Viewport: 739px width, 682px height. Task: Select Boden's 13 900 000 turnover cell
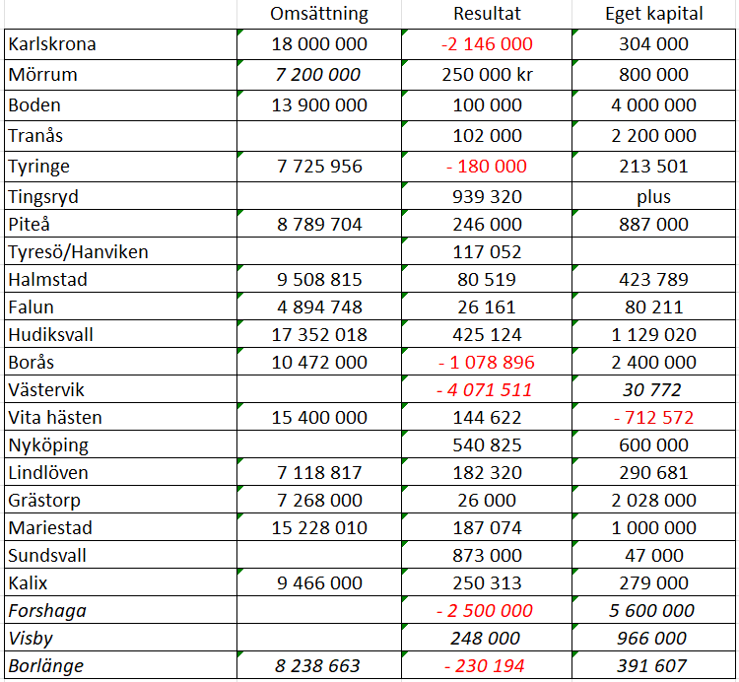coord(319,105)
